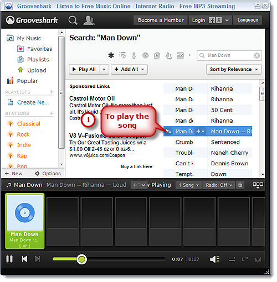Open the 1 Song queue dropdown
The height and width of the screenshot is (282, 277).
(189, 185)
